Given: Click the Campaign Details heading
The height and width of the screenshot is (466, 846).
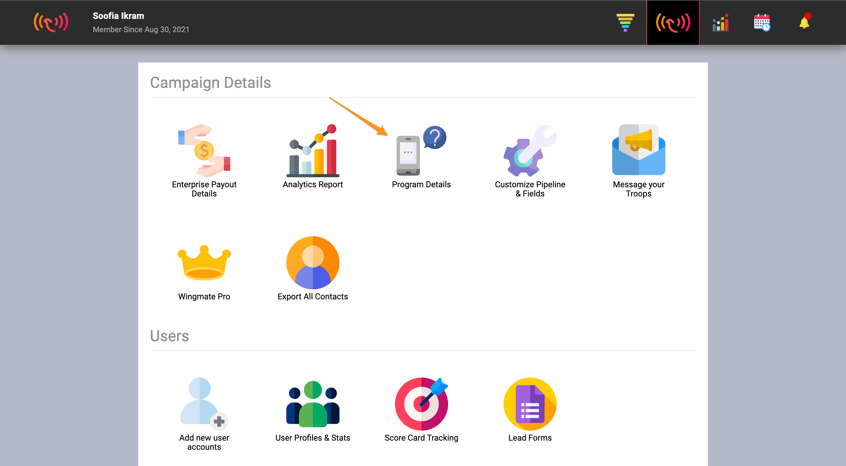Looking at the screenshot, I should (x=210, y=82).
